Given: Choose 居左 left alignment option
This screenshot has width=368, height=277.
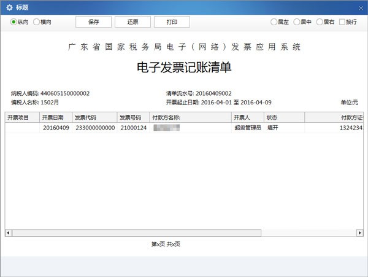Looking at the screenshot, I should 274,22.
